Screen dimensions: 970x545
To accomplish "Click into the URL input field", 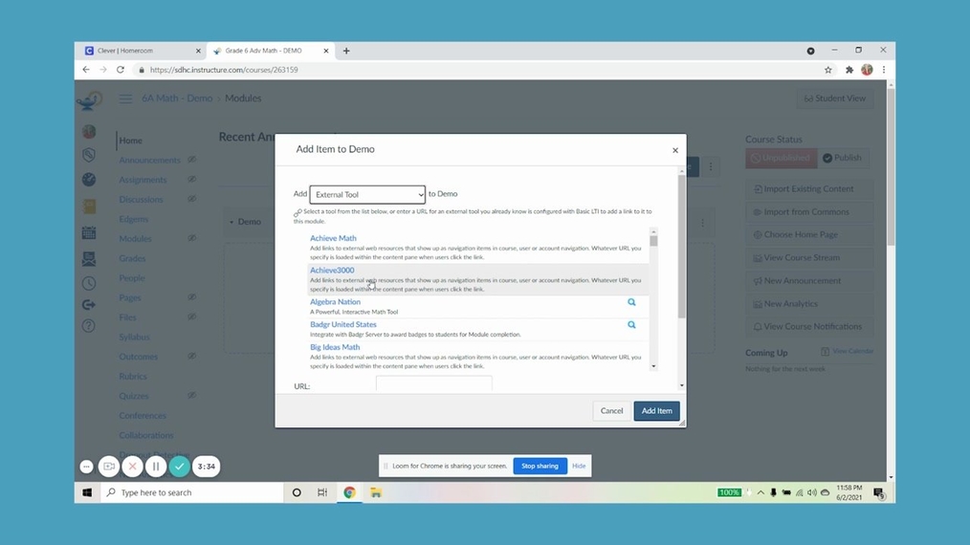I will point(433,384).
